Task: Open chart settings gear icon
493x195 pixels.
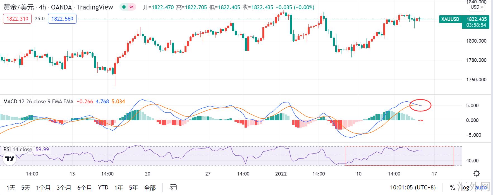Action: (477, 174)
